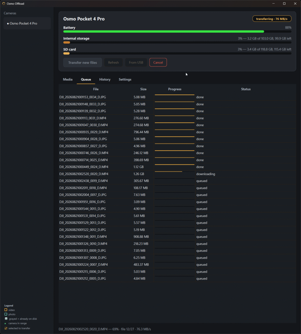Viewport: 301px width, 334px height.
Task: Click the Transfer new files button
Action: 82,63
